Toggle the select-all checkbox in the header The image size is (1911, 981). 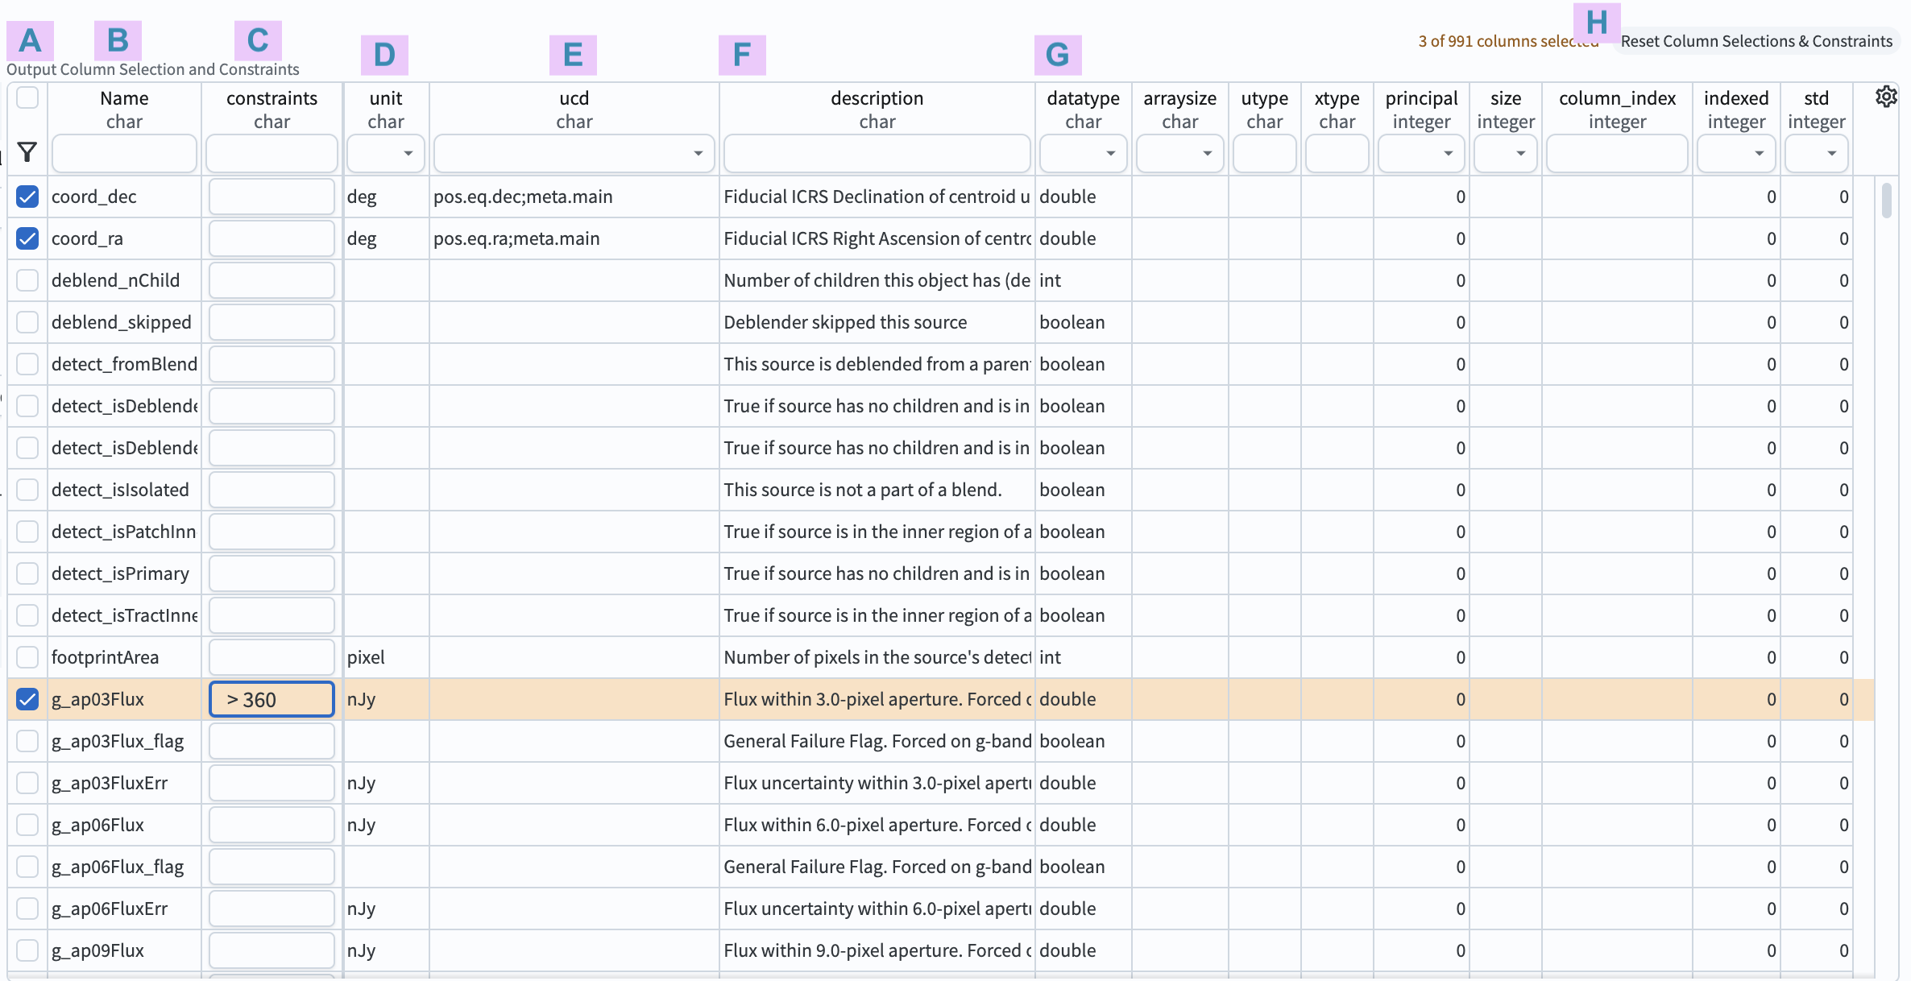[x=27, y=97]
